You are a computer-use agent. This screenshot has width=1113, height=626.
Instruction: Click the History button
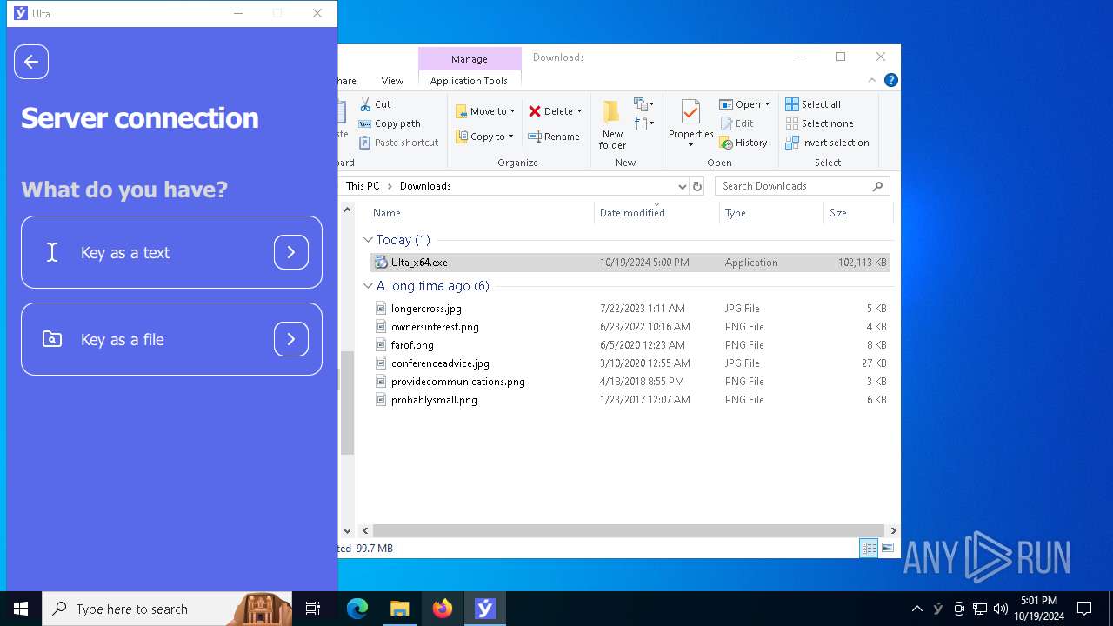(x=743, y=143)
